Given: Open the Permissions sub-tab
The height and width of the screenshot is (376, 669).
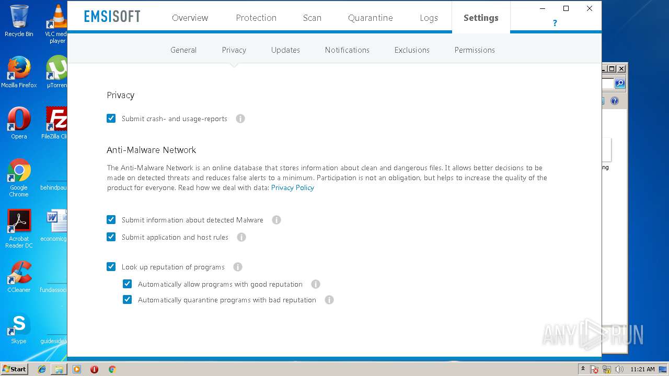Looking at the screenshot, I should 475,50.
